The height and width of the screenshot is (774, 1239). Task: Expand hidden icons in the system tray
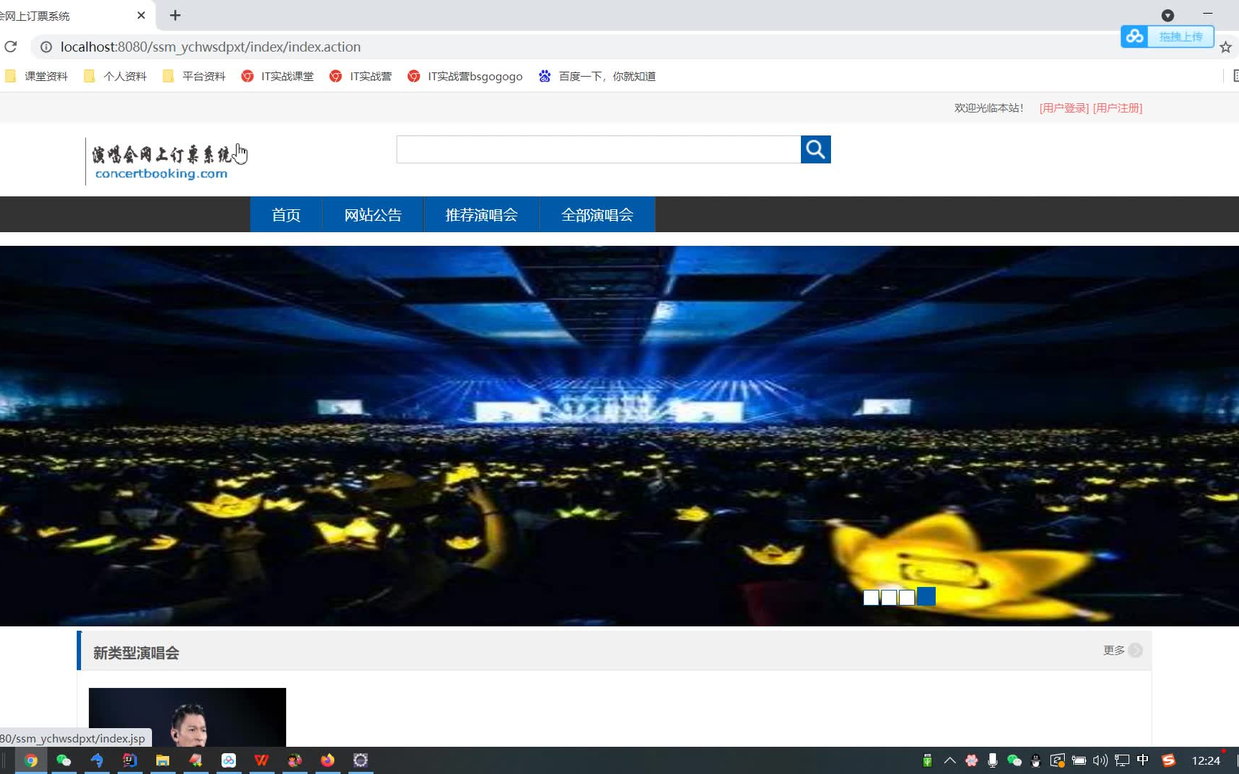point(949,760)
